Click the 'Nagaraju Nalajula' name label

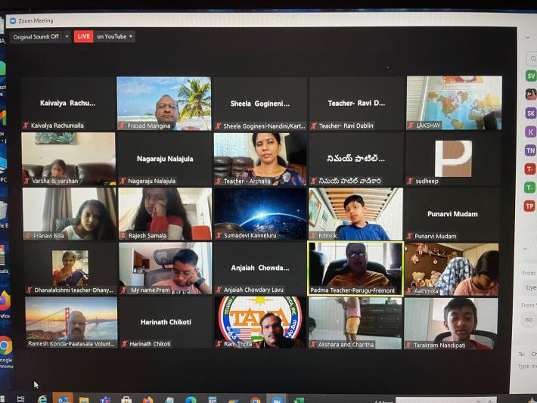click(x=152, y=181)
